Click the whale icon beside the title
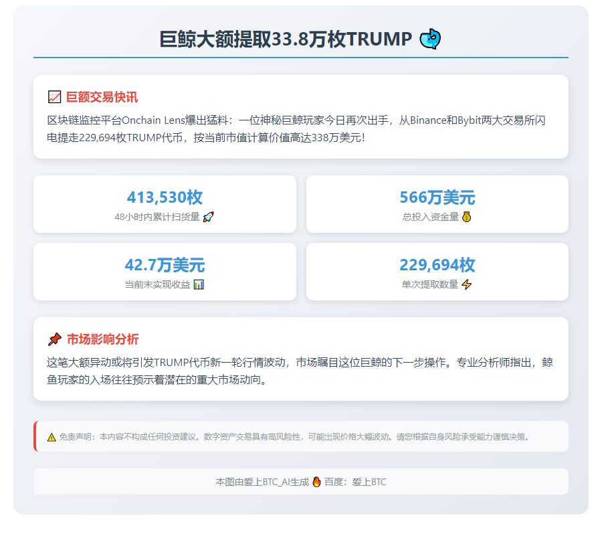 pos(431,39)
